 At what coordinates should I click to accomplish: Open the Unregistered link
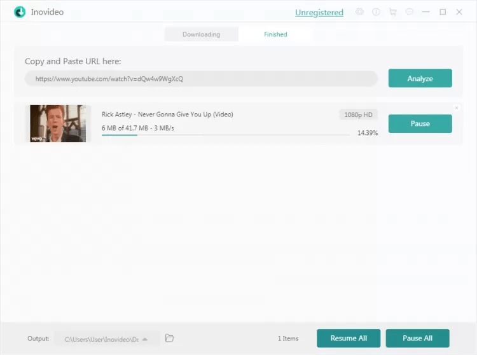[x=319, y=13]
